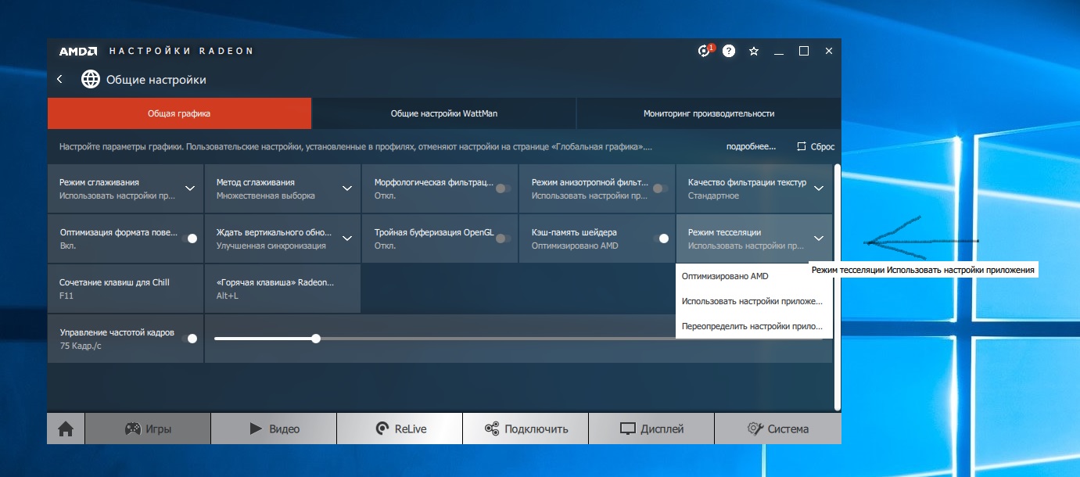Viewport: 1080px width, 477px height.
Task: Expand Качество фильтрации текстур dropdown
Action: 819,188
